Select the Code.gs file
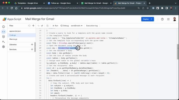The width and height of the screenshot is (179, 100). point(22,35)
